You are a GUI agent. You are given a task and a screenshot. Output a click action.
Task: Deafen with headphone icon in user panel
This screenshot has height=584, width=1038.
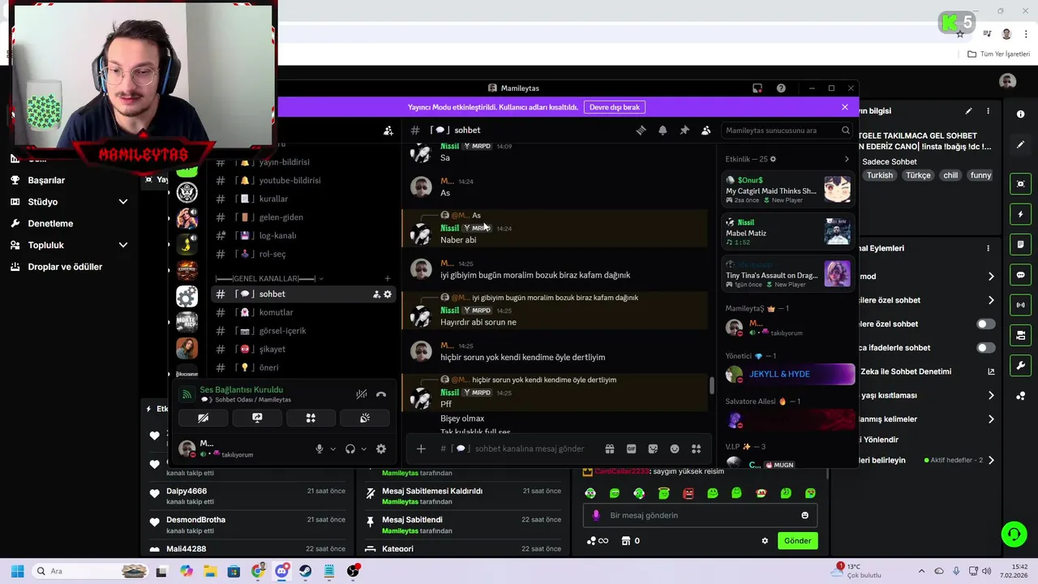click(x=350, y=449)
